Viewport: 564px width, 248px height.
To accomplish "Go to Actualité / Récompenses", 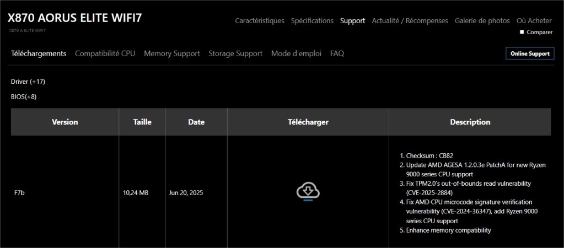I will pos(410,21).
